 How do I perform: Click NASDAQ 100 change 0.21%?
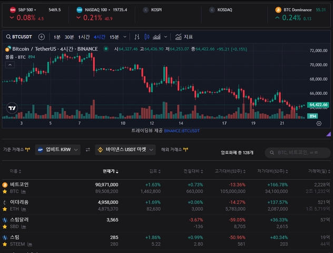[93, 18]
